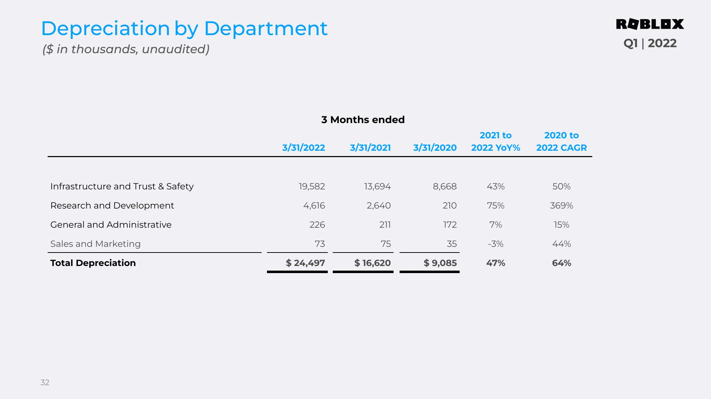The width and height of the screenshot is (711, 399).
Task: Click the Sales and Marketing 3/31/2021 value
Action: pos(386,244)
